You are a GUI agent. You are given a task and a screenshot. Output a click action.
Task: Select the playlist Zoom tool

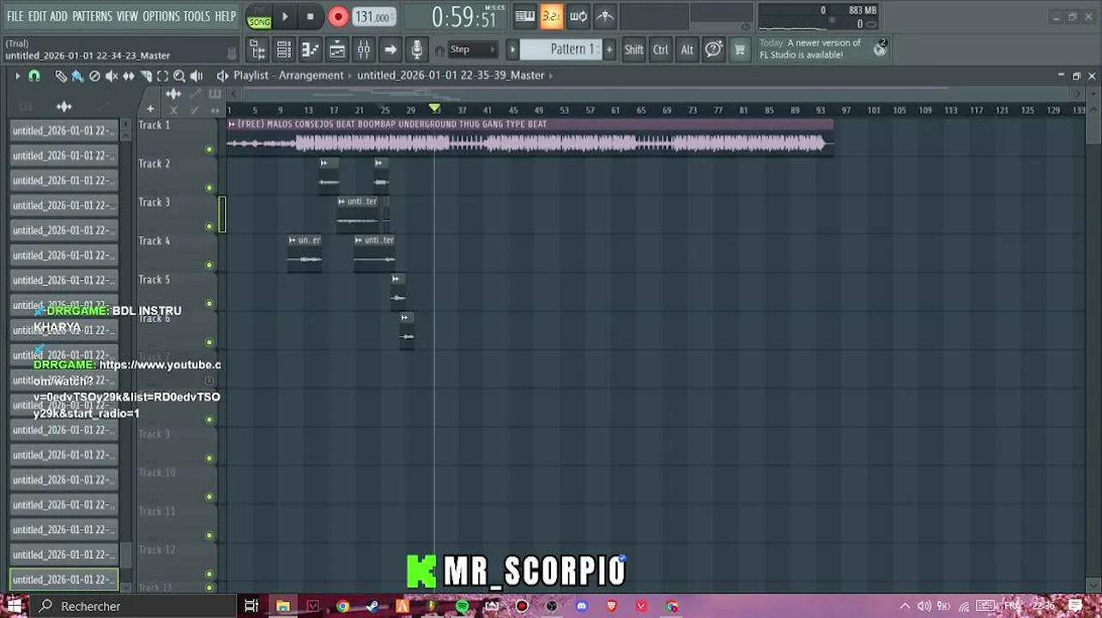[179, 76]
